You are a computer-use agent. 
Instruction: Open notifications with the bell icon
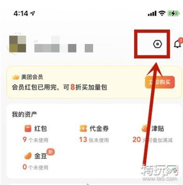click(x=177, y=44)
